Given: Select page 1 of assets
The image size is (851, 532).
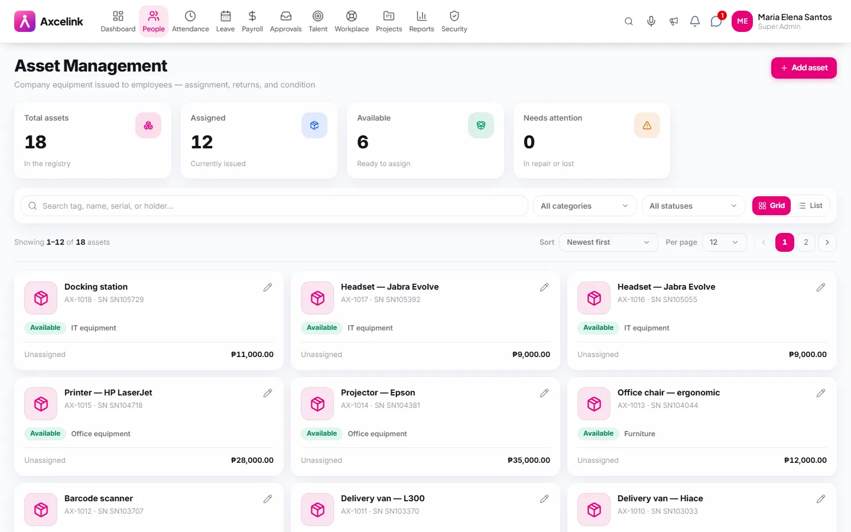Looking at the screenshot, I should (x=785, y=242).
